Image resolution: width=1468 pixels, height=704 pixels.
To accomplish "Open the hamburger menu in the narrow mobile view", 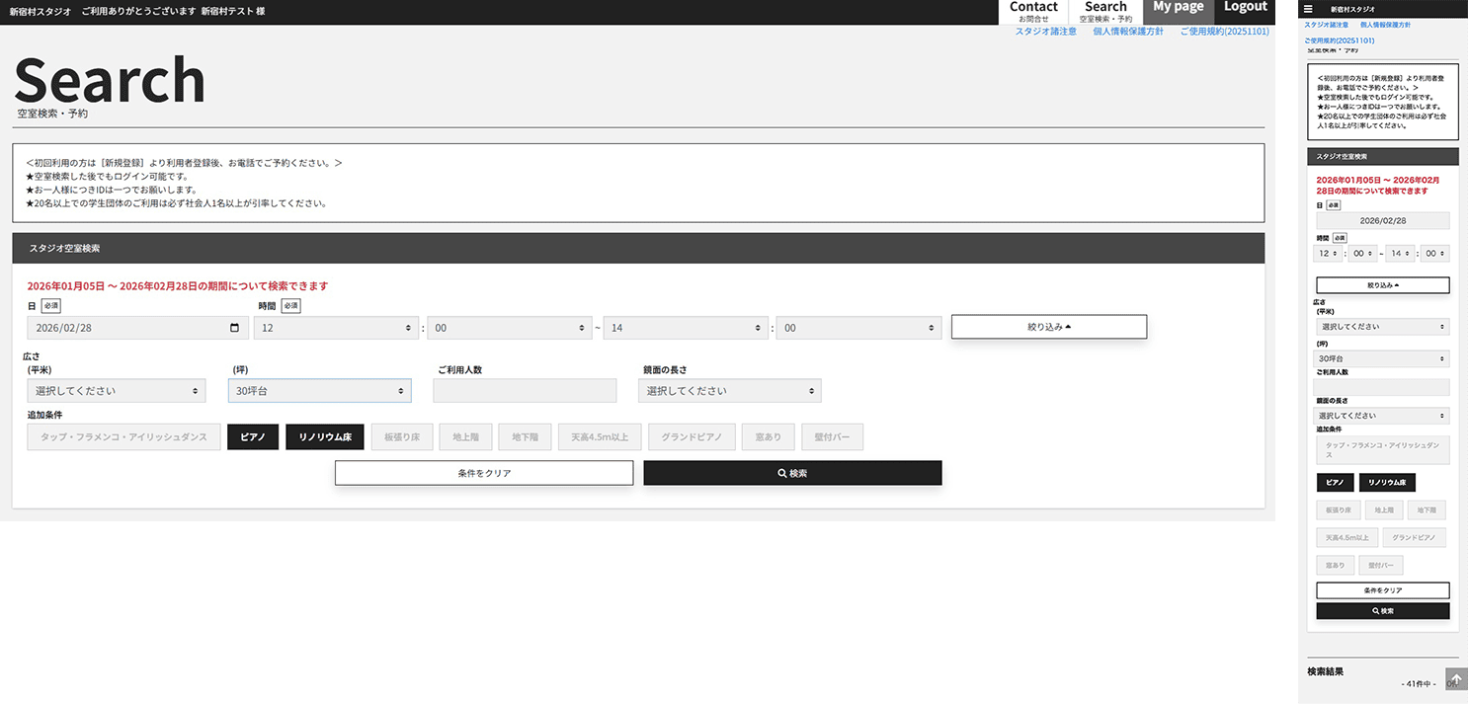I will point(1308,9).
